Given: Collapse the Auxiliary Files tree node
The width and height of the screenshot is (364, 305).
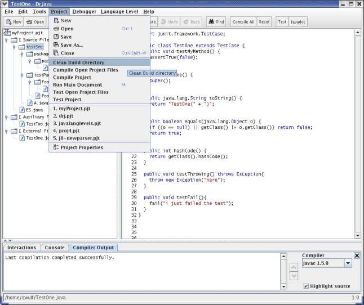Looking at the screenshot, I should click(6, 117).
